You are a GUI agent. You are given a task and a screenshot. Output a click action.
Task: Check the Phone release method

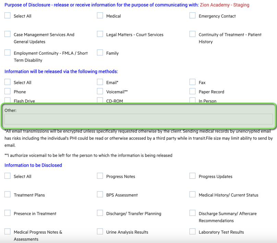point(8,91)
